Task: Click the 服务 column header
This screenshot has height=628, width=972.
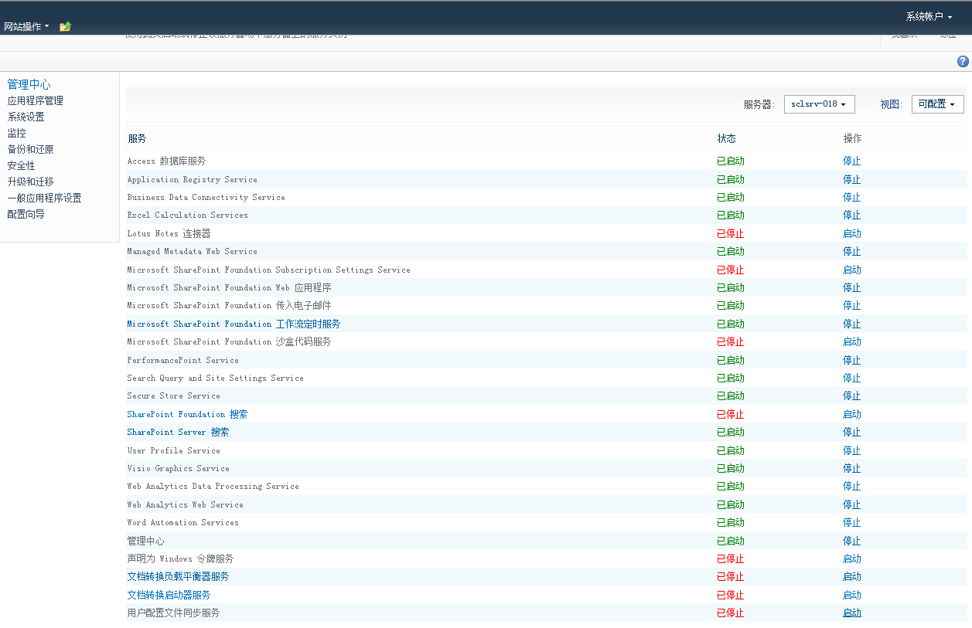Action: [137, 138]
